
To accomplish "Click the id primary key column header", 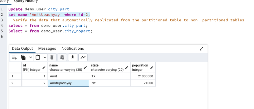I will tap(32, 67).
